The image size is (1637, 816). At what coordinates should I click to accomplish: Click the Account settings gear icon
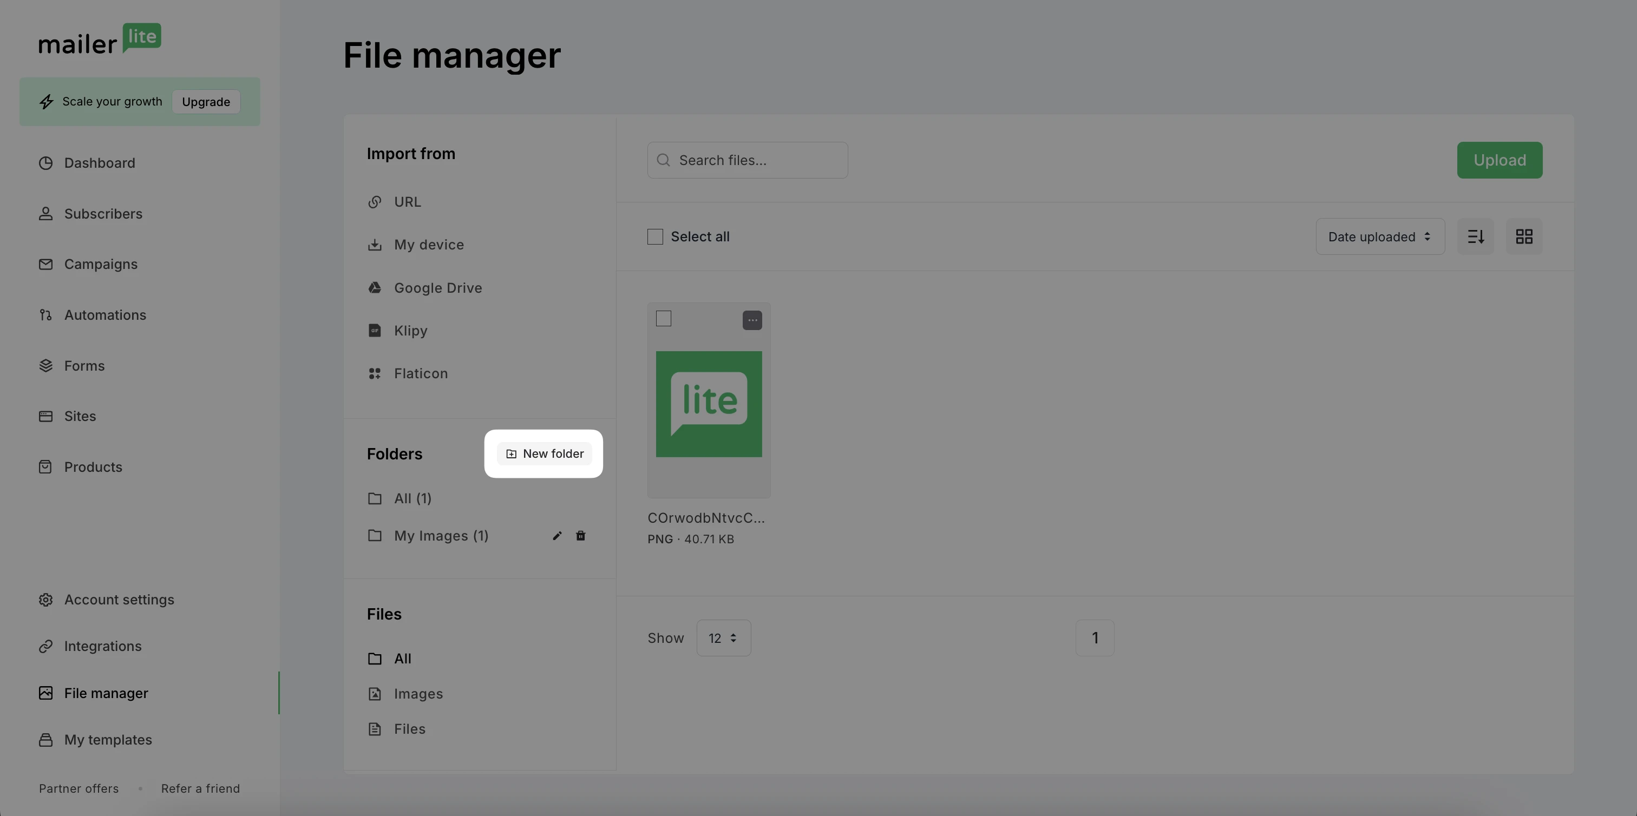(46, 600)
